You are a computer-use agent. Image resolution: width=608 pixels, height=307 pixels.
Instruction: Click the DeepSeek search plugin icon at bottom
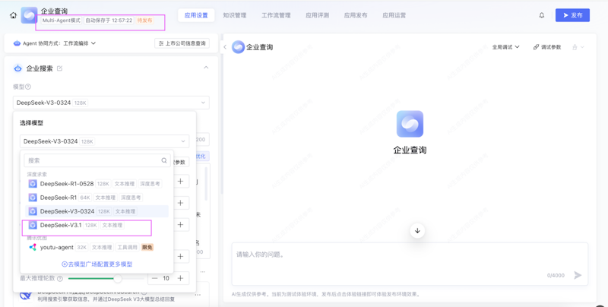pos(26,296)
